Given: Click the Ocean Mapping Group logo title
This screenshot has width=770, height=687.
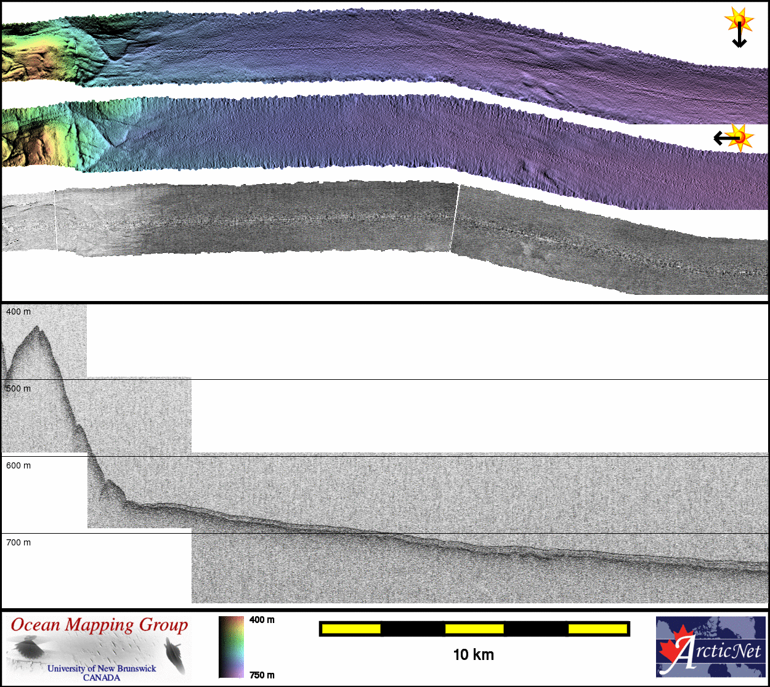Looking at the screenshot, I should (x=99, y=625).
